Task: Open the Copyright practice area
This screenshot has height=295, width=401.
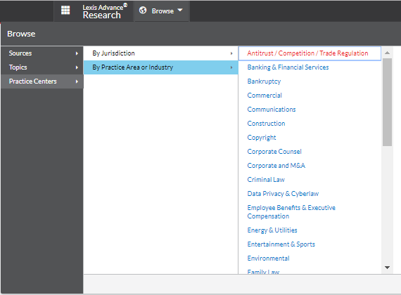Action: click(x=262, y=138)
